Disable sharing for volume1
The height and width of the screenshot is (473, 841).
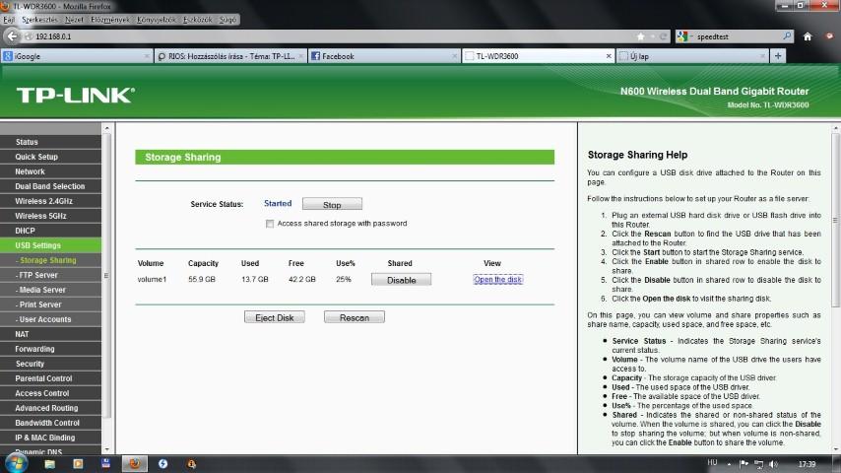[x=401, y=280]
